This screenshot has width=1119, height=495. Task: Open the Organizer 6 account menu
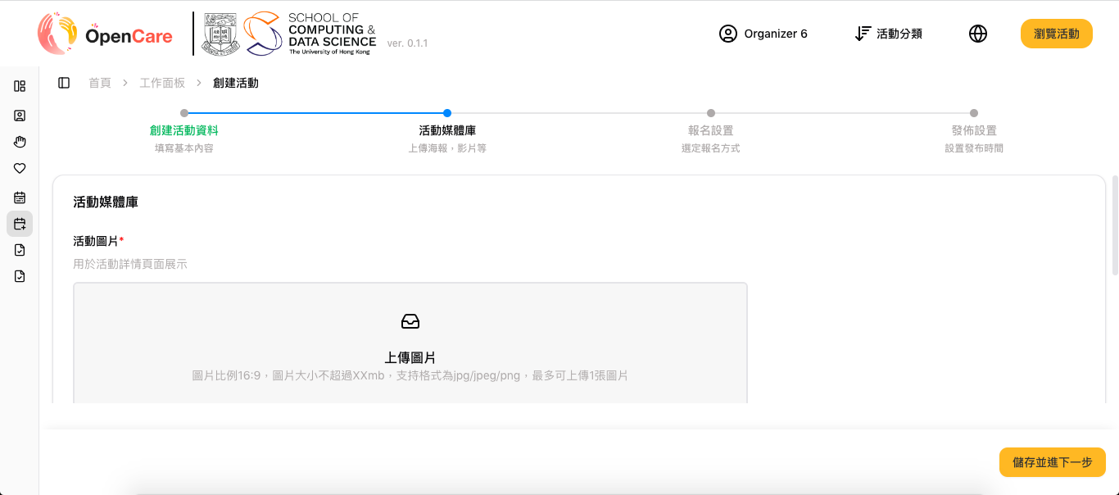click(763, 34)
